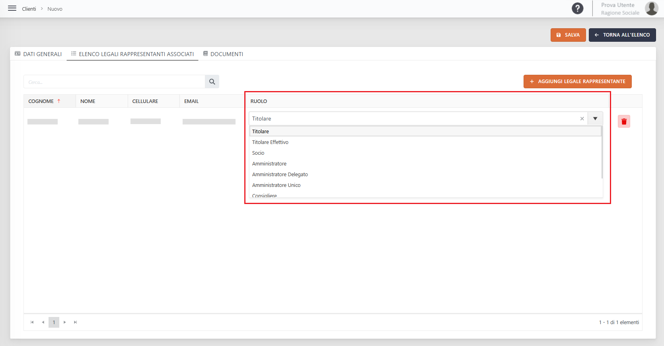Open the user profile avatar
Screen dimensions: 664x346
651,8
